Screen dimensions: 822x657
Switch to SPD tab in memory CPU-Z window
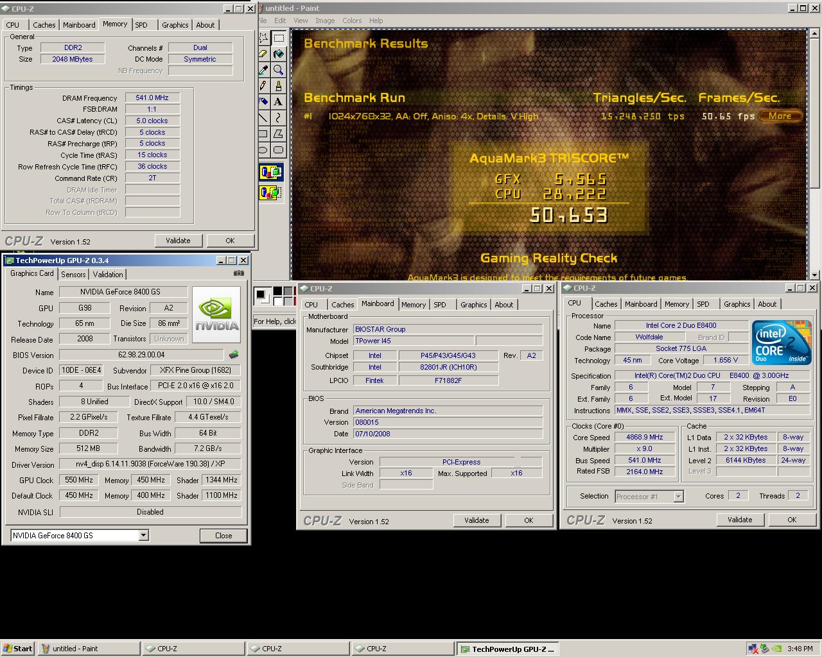141,25
